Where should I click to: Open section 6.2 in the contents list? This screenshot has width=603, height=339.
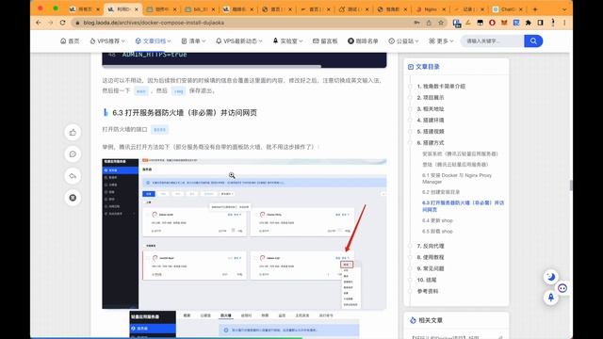[x=441, y=192]
